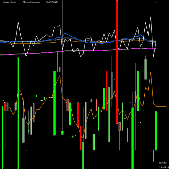
Task: Click the thick blue moving average line
Action: point(78,39)
